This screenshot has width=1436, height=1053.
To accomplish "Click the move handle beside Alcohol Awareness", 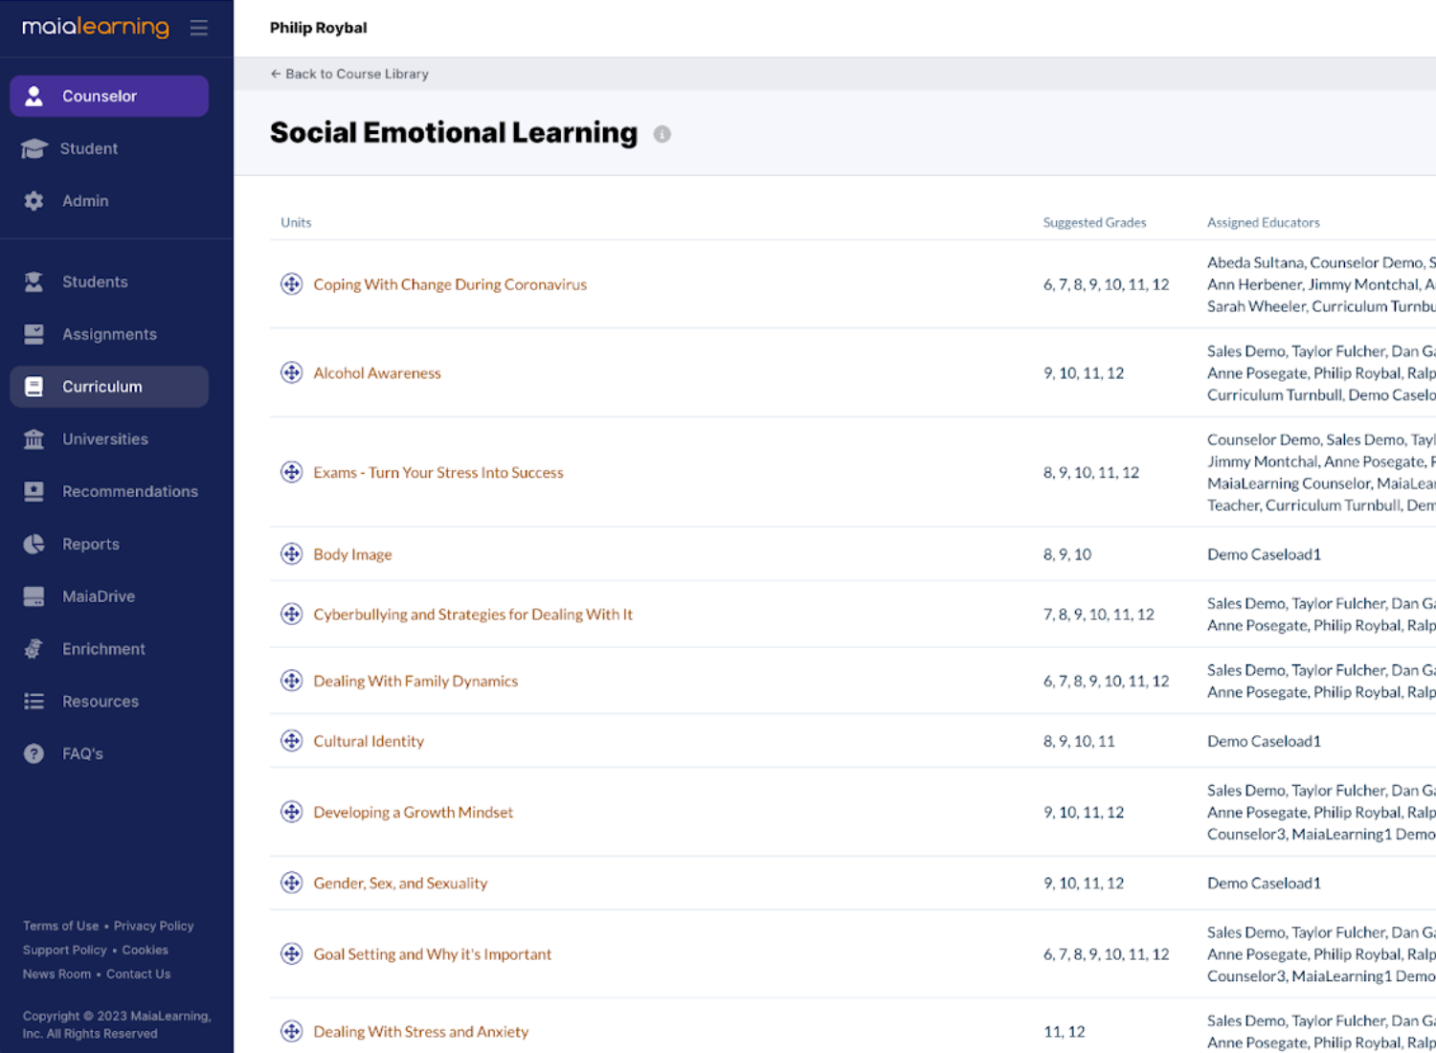I will pos(291,372).
